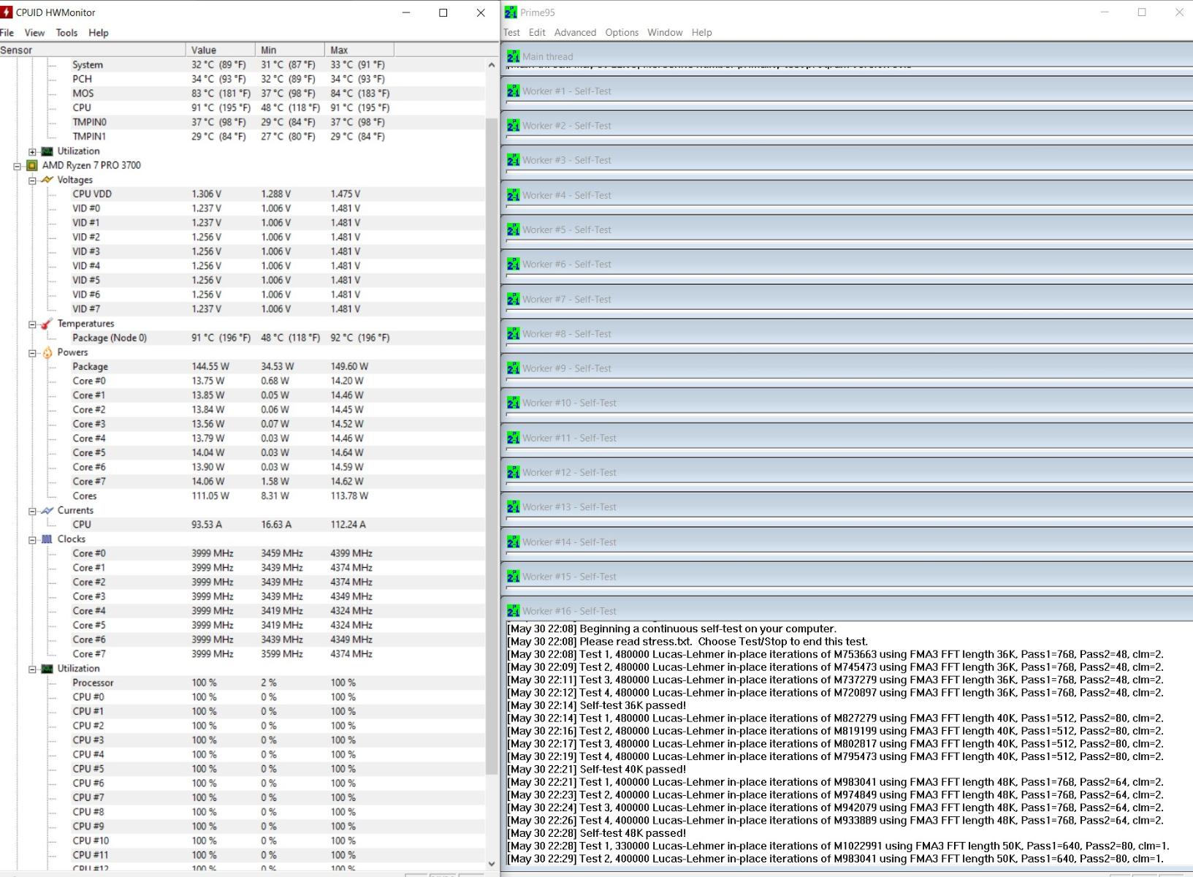The image size is (1193, 877).
Task: Select the Worker #4 window icon
Action: click(x=514, y=195)
